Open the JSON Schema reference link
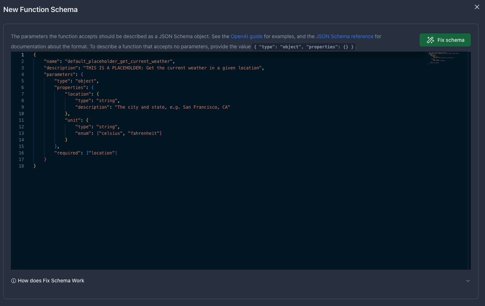 [x=344, y=36]
